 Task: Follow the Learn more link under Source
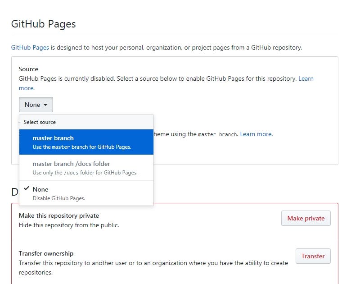coord(306,79)
